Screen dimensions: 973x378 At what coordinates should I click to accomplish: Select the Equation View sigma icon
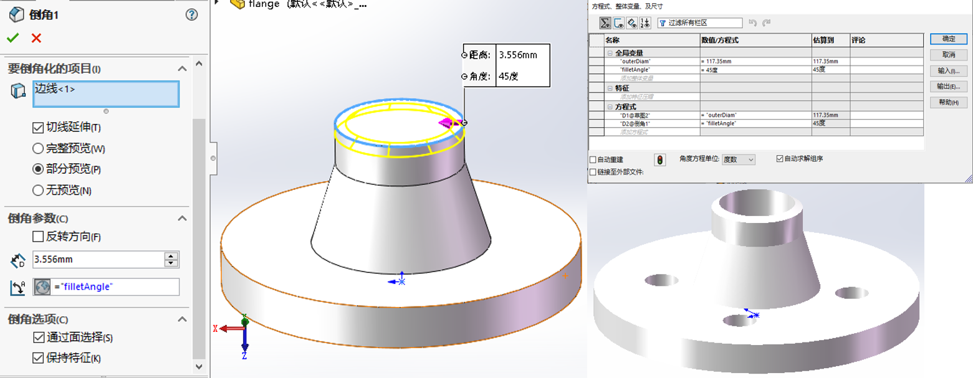(605, 23)
